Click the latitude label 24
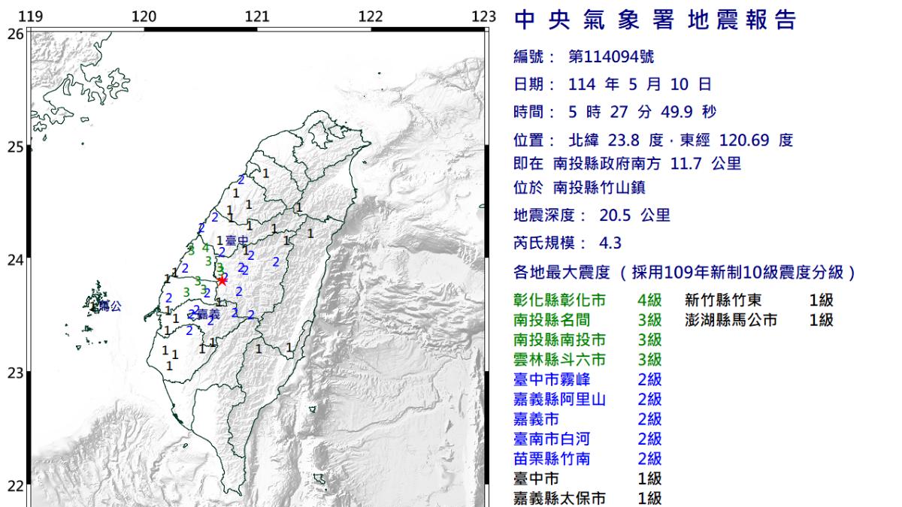Image resolution: width=902 pixels, height=507 pixels. pos(15,260)
